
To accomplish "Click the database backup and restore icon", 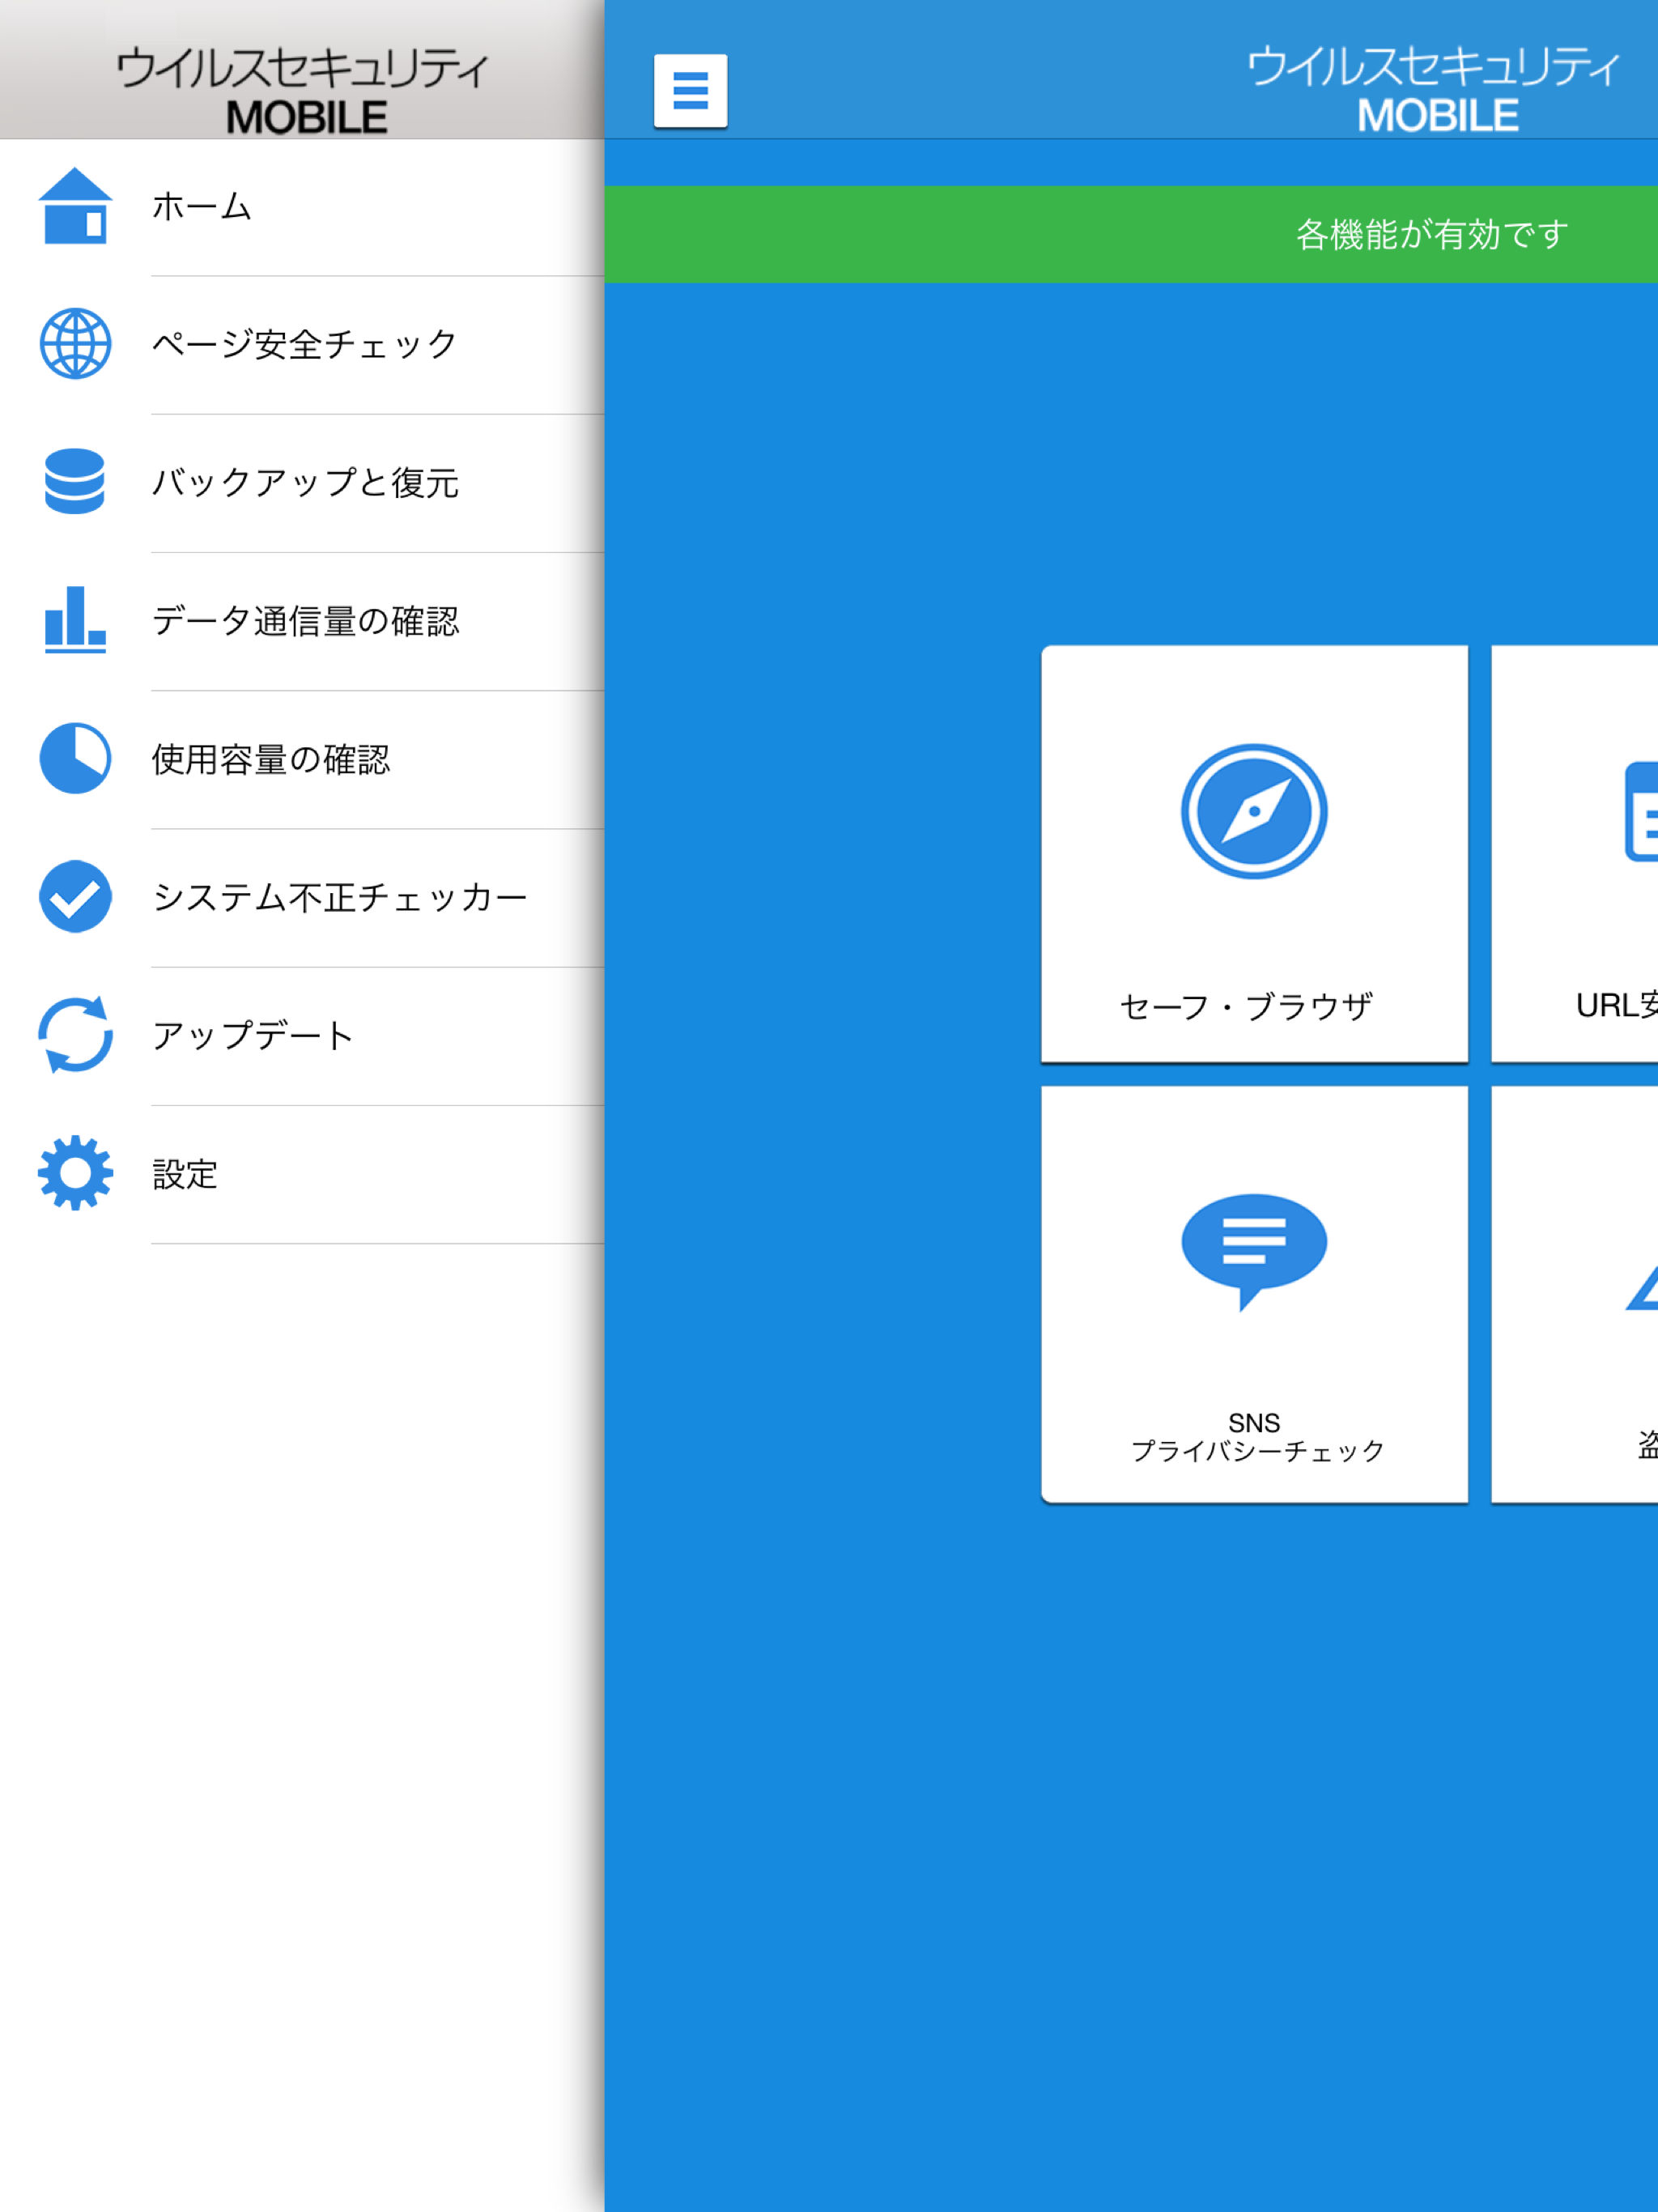I will point(75,482).
